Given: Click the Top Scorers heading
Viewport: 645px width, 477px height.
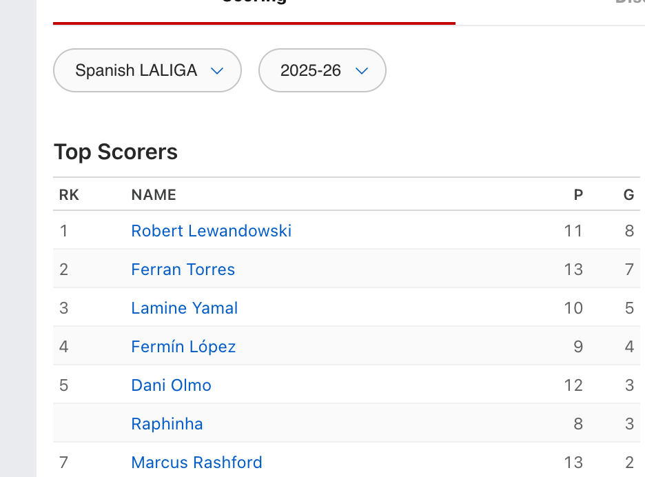Looking at the screenshot, I should pyautogui.click(x=116, y=152).
